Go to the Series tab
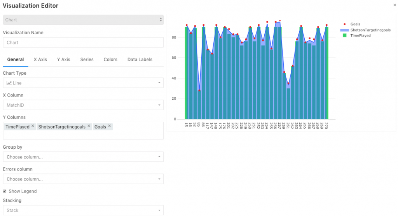Image resolution: width=398 pixels, height=216 pixels. point(87,60)
